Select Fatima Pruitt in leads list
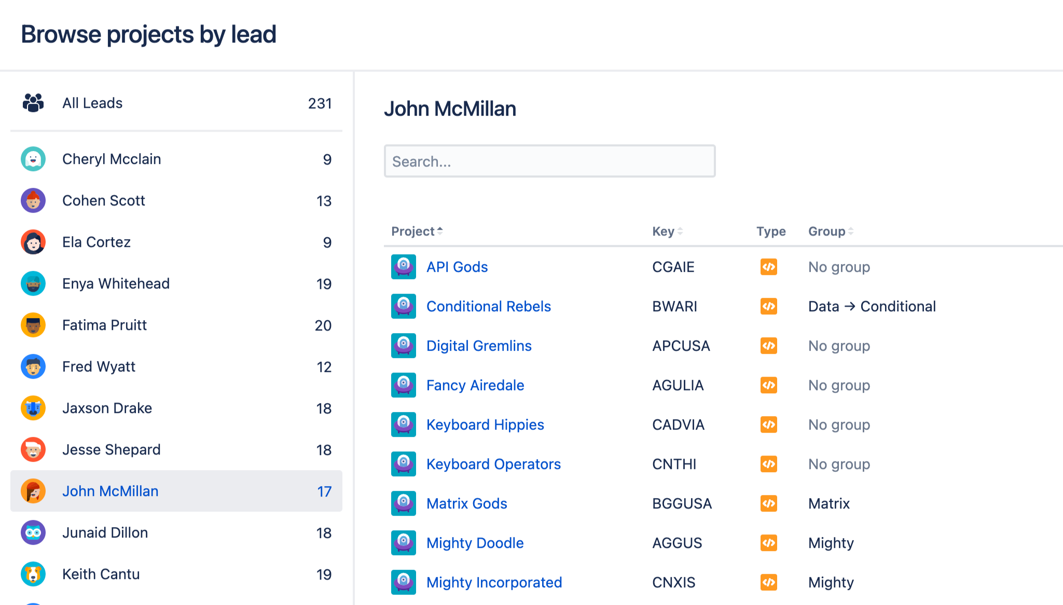1063x605 pixels. [105, 325]
